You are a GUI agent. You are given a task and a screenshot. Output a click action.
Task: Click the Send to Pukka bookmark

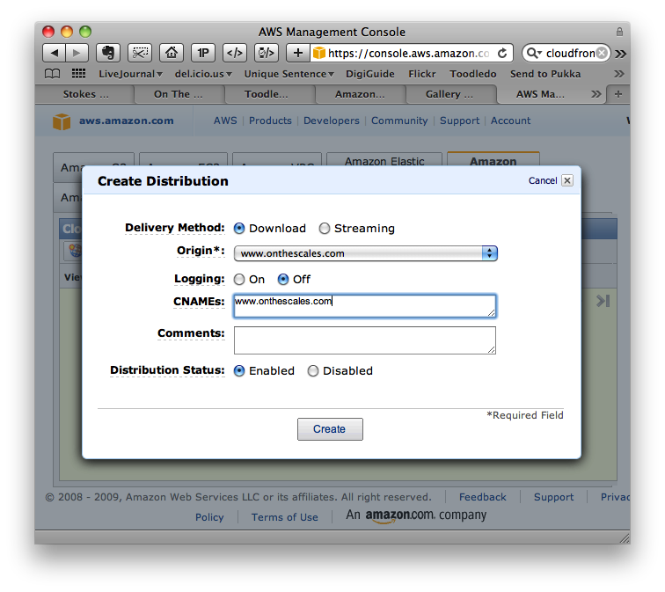(x=545, y=74)
